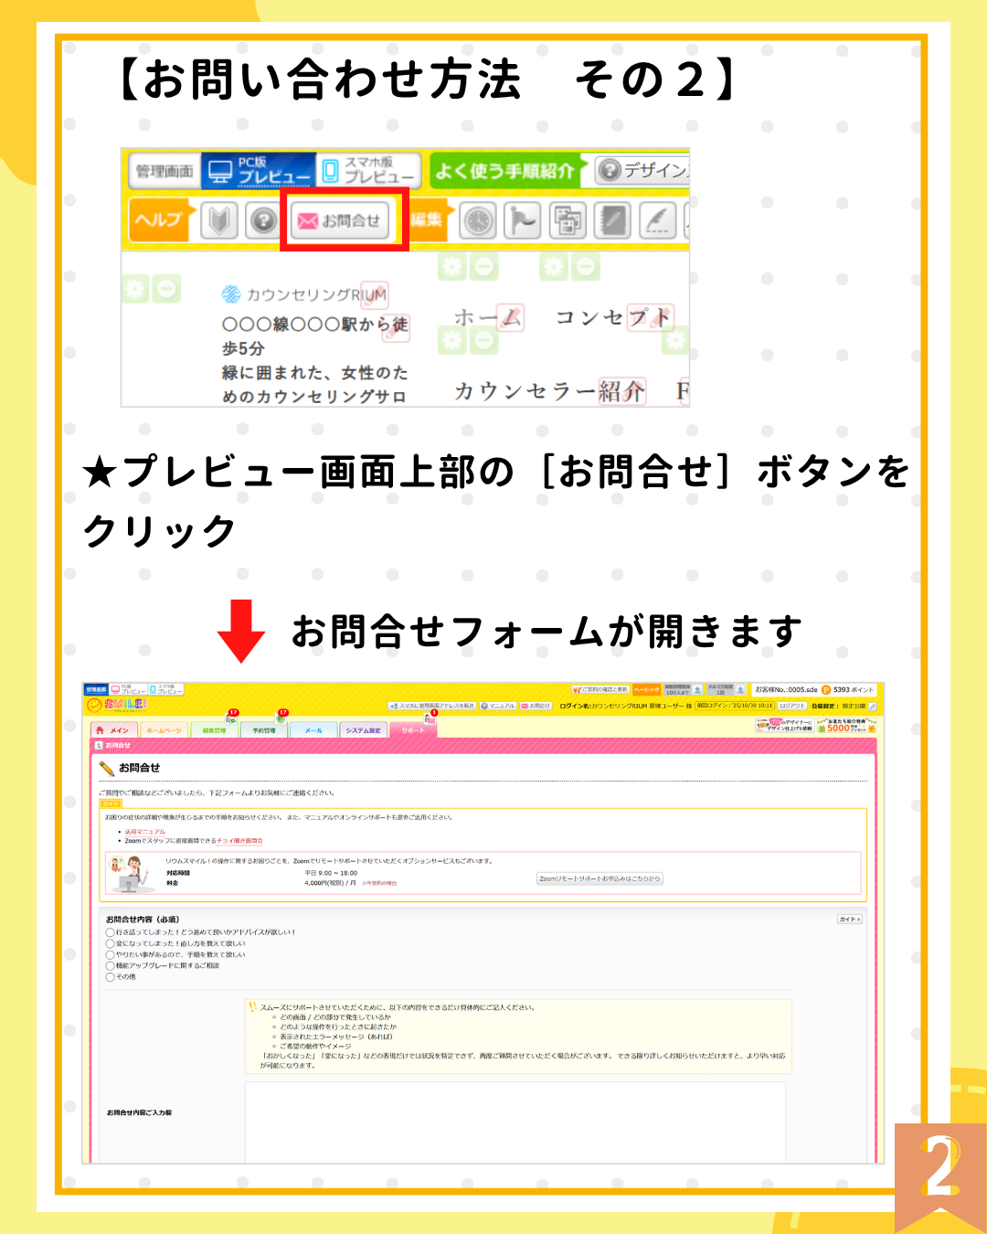Select 行き詰ってしまった radio option
The width and height of the screenshot is (987, 1234).
click(111, 932)
